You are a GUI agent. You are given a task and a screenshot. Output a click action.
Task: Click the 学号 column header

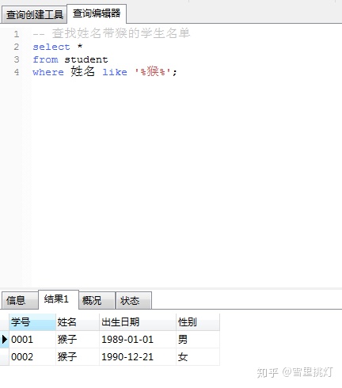pyautogui.click(x=32, y=322)
